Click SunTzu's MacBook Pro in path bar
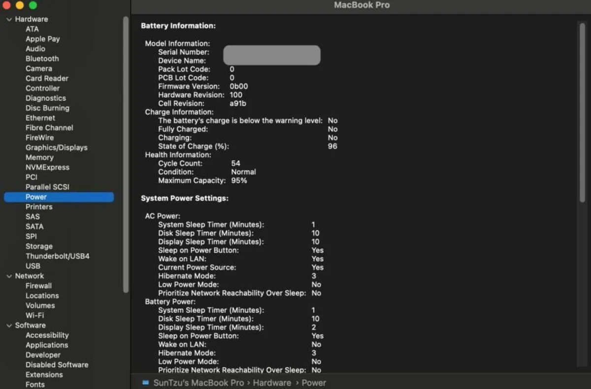591x389 pixels. point(198,383)
